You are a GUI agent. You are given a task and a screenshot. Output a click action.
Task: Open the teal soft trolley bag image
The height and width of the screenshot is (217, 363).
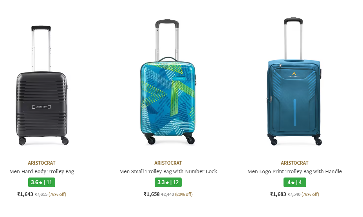coord(294,81)
